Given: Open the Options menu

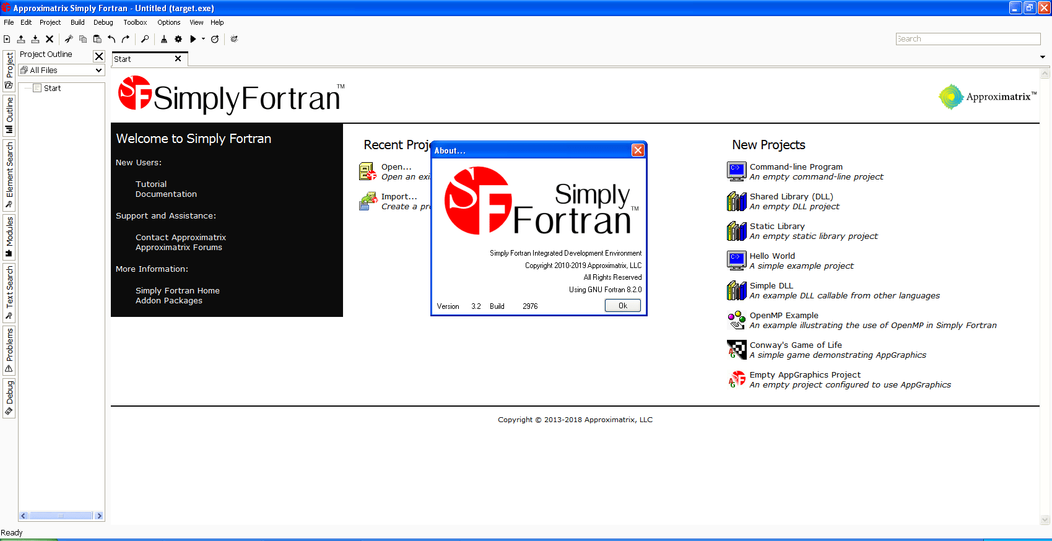Looking at the screenshot, I should [x=169, y=22].
